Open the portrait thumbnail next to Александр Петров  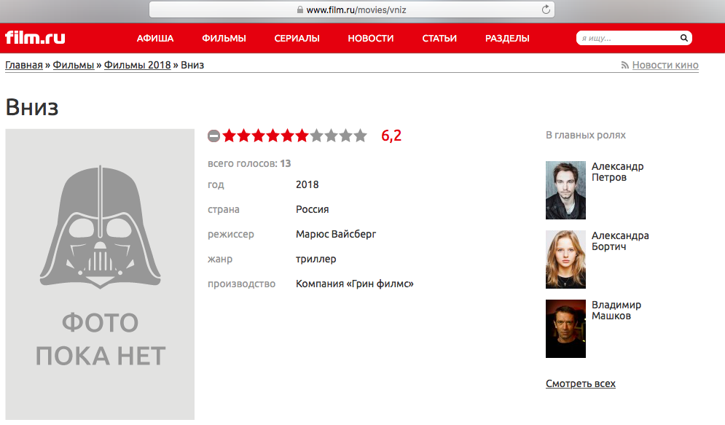565,190
